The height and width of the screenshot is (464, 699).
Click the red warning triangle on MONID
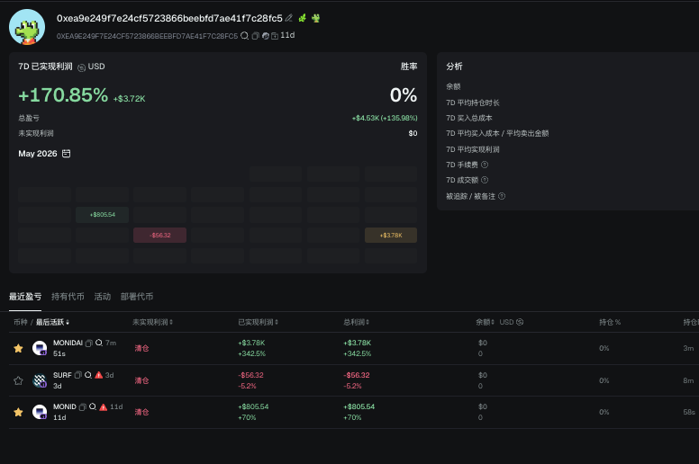pyautogui.click(x=104, y=406)
